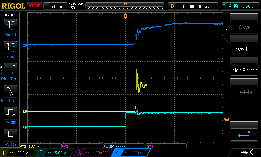This screenshot has height=157, width=261.
Task: Click the red STOP run status
Action: point(34,6)
